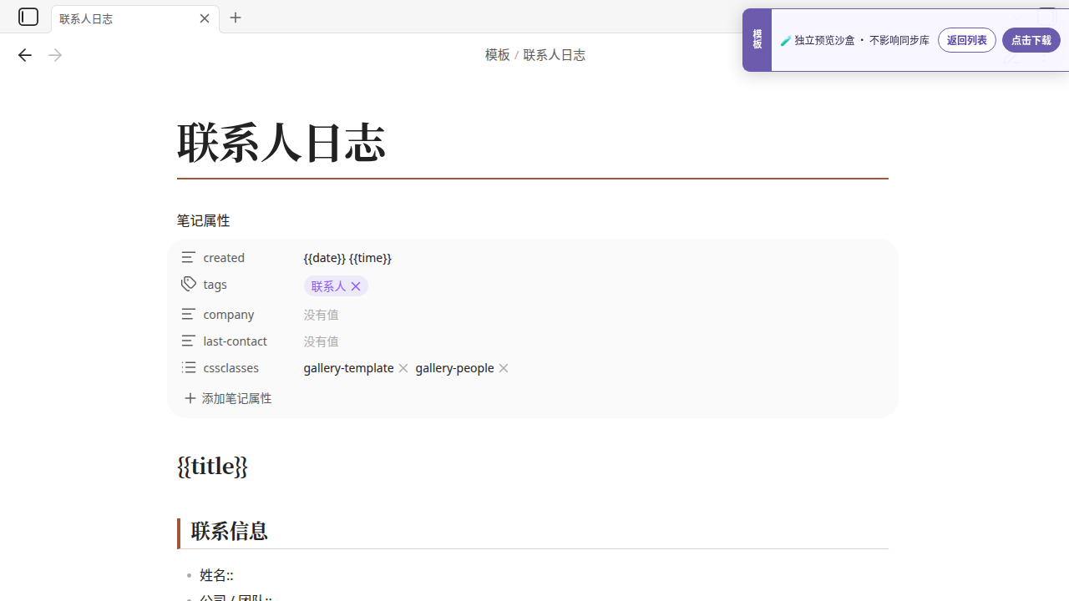Click the tags property name
The height and width of the screenshot is (601, 1069).
point(215,284)
